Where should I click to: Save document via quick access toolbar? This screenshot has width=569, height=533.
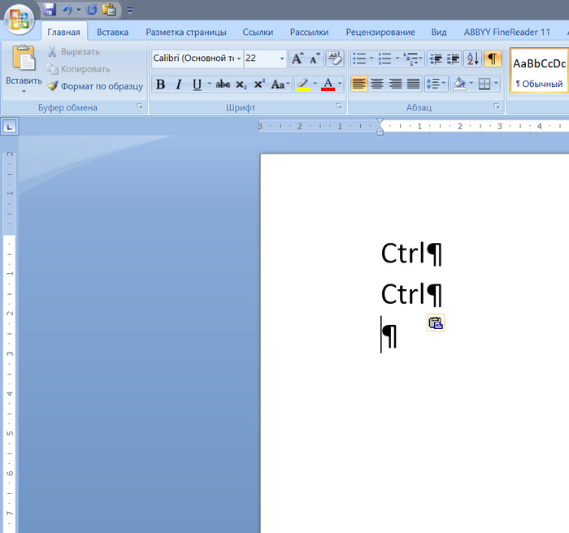(50, 10)
